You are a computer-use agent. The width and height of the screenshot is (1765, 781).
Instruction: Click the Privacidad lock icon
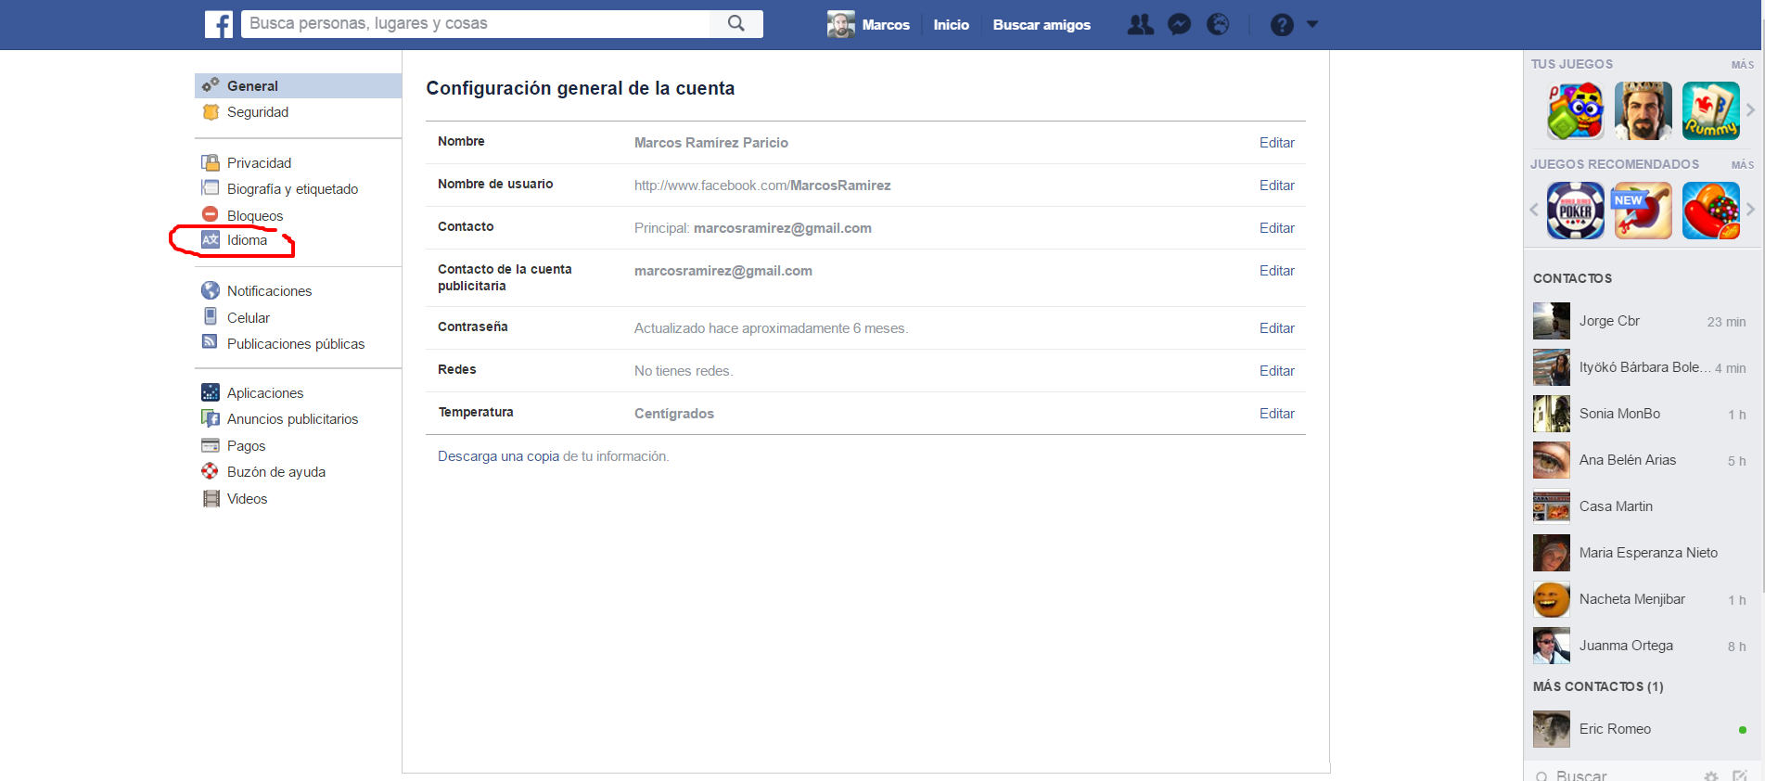point(211,163)
